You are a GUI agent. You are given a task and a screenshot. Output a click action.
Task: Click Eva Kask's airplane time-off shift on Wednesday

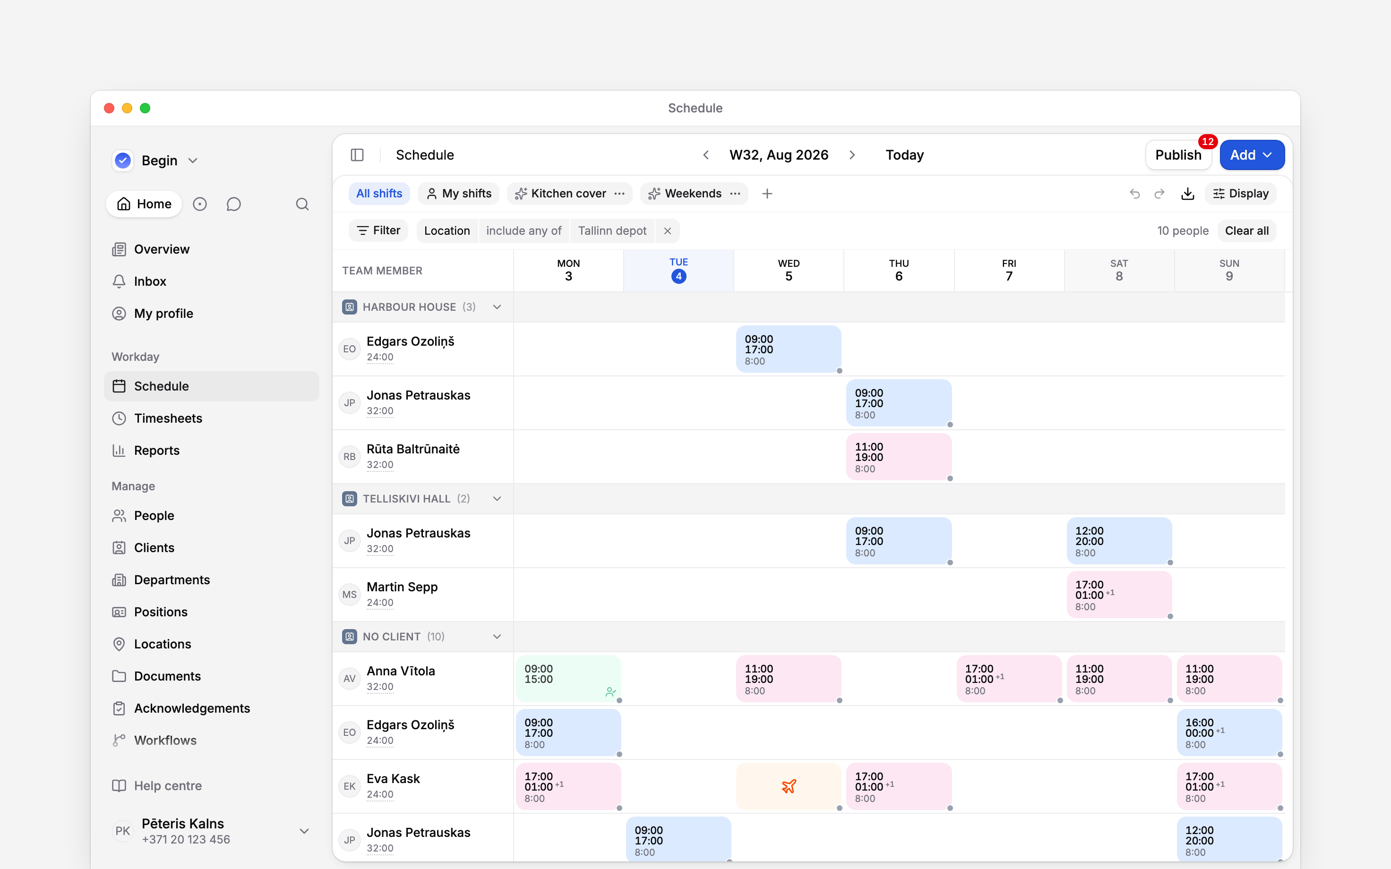[x=789, y=786]
